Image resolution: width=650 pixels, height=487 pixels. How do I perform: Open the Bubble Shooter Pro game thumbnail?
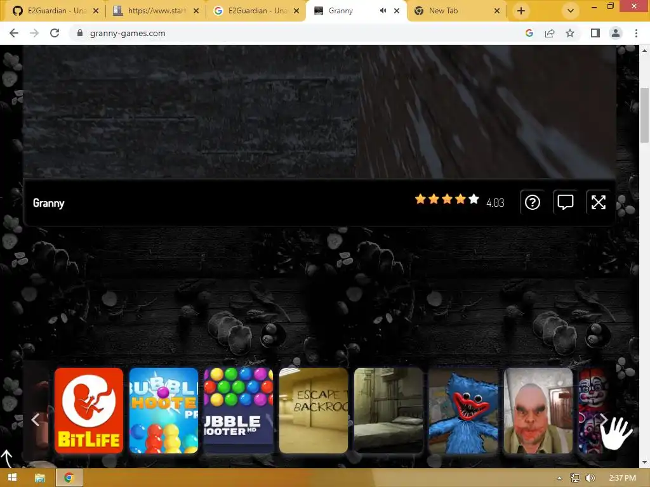[164, 410]
